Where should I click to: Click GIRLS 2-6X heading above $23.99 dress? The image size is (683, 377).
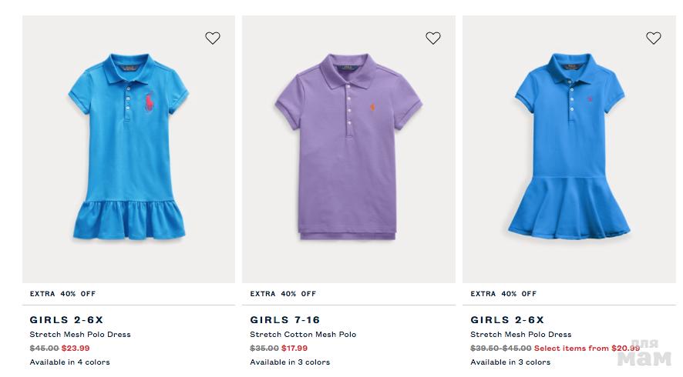[66, 320]
